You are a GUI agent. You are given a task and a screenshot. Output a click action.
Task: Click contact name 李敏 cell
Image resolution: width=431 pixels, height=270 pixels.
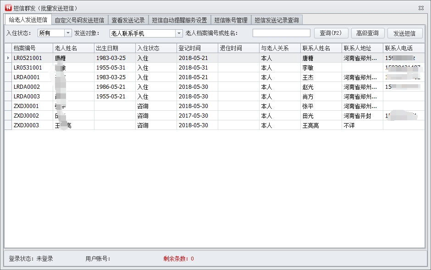(308, 68)
